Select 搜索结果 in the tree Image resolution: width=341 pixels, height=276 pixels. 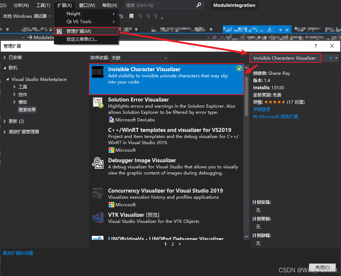tap(27, 109)
